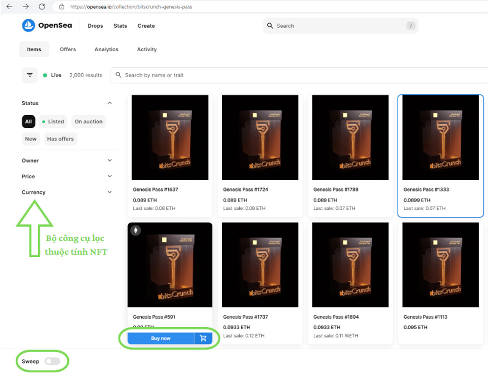
Task: Switch to the Items tab
Action: [x=34, y=49]
